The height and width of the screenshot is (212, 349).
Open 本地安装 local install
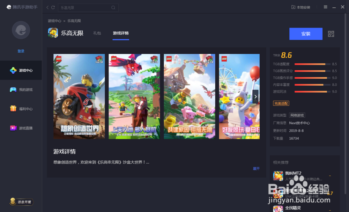300,7
